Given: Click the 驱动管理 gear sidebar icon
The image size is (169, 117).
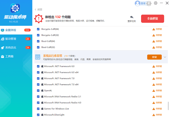Looking at the screenshot, I should 3,39.
